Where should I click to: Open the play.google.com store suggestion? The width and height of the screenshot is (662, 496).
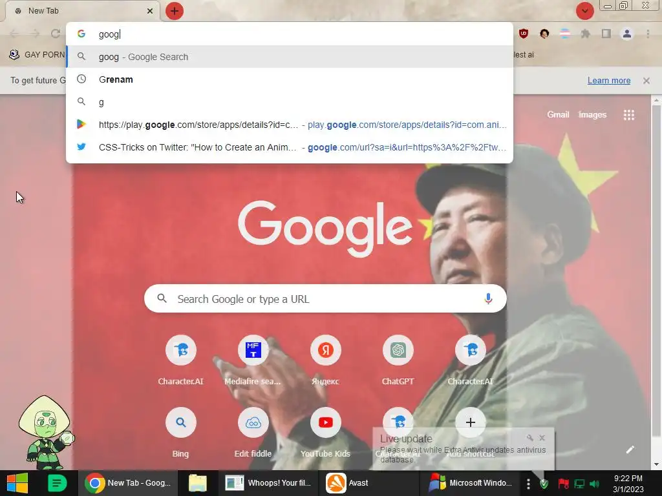pyautogui.click(x=290, y=125)
